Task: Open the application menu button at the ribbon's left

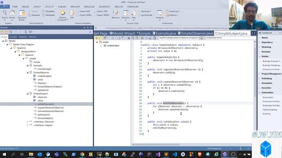Action: [5, 7]
